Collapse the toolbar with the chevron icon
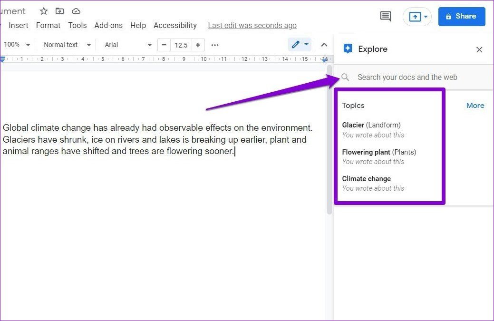The image size is (494, 321). (x=324, y=44)
